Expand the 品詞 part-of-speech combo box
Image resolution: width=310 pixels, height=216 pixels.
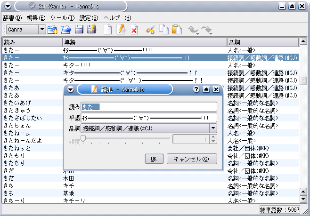[212, 128]
